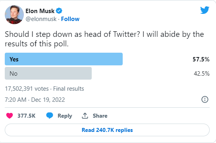Click the Reply text label

65,116
